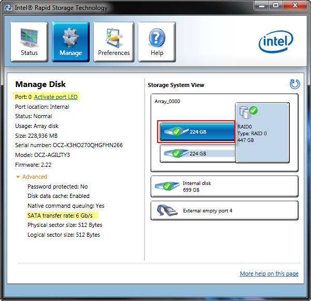This screenshot has height=301, width=311.
Task: Click the Native command queuing: Yes line
Action: point(66,206)
